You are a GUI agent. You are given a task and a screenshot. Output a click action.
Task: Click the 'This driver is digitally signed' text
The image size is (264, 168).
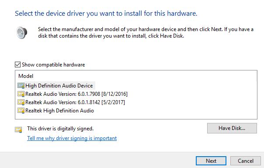pos(60,129)
